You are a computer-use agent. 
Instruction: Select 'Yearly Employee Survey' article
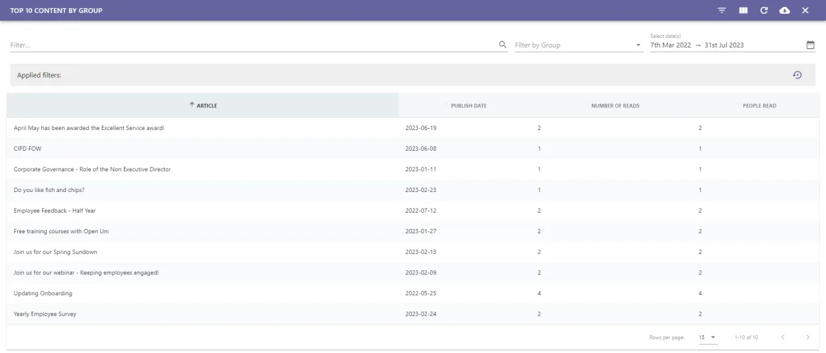click(45, 314)
